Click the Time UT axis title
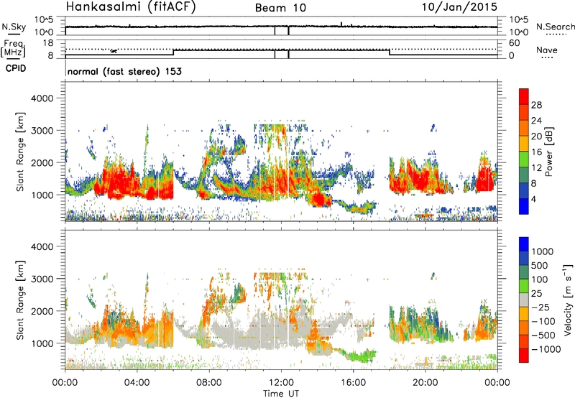The image size is (575, 398). click(281, 394)
